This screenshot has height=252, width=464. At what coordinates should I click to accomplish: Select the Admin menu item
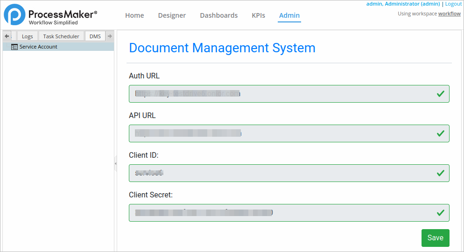289,15
